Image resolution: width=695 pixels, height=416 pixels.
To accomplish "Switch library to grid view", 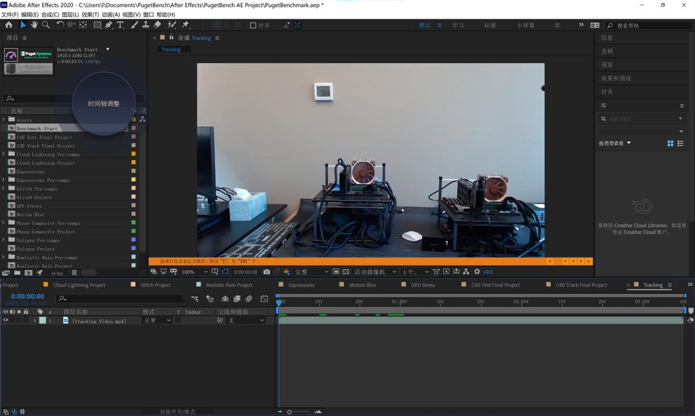I will click(671, 143).
